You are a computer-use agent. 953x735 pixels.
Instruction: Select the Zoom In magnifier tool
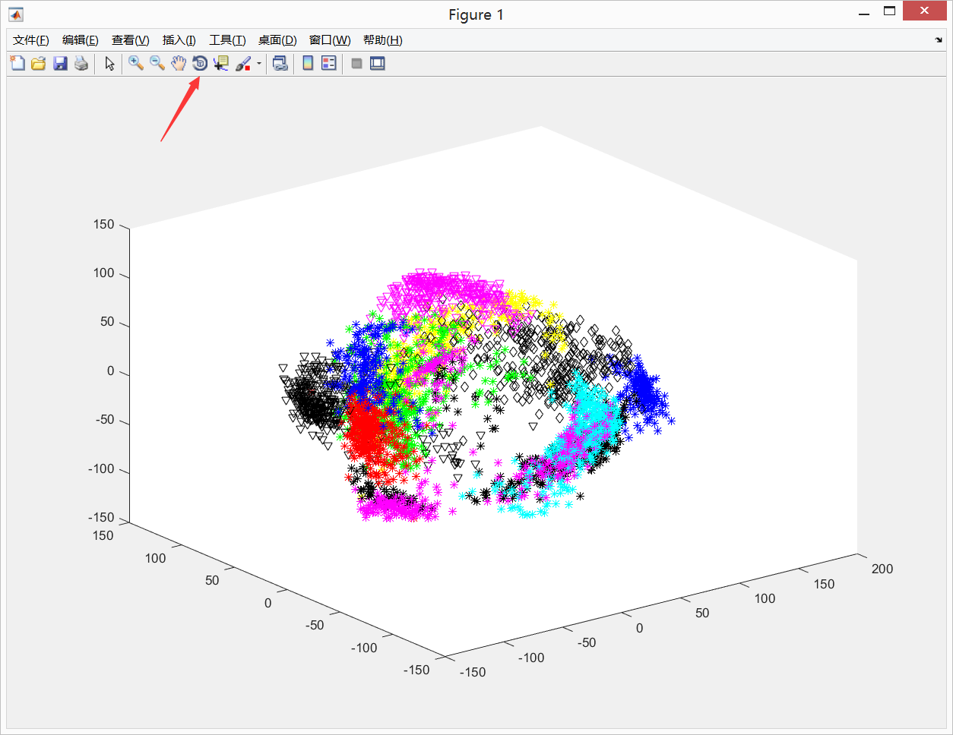136,64
